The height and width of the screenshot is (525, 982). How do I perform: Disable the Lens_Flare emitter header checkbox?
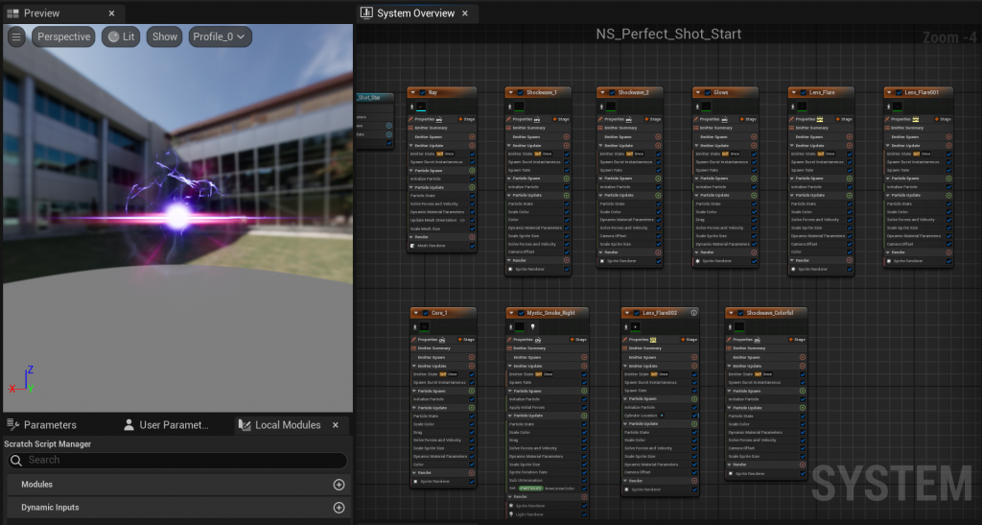(x=803, y=92)
